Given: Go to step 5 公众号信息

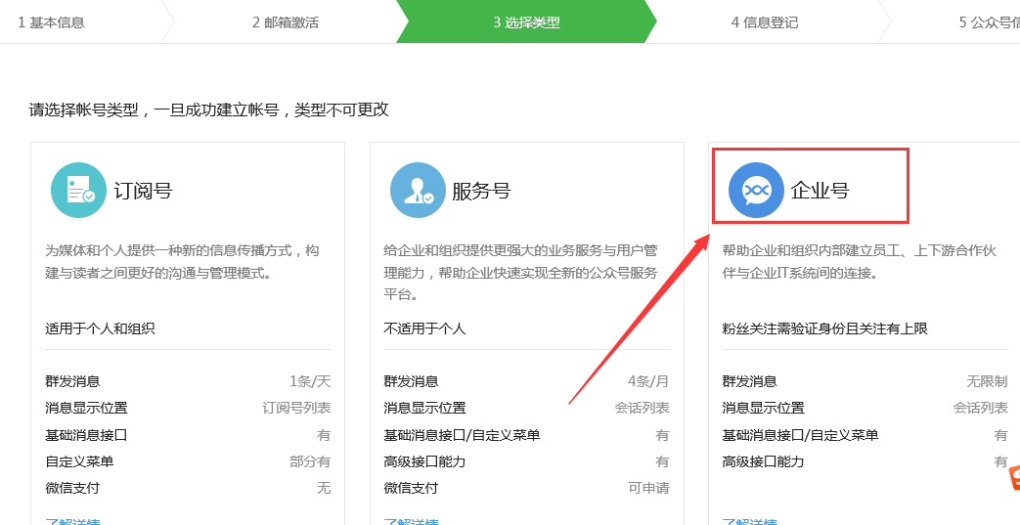Looking at the screenshot, I should click(990, 22).
